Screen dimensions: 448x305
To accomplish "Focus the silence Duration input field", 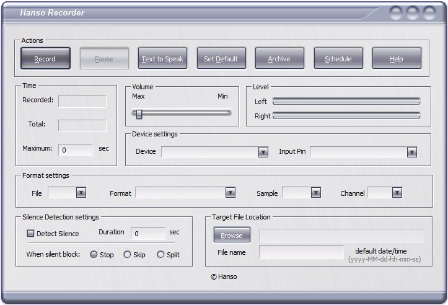I will click(x=148, y=234).
